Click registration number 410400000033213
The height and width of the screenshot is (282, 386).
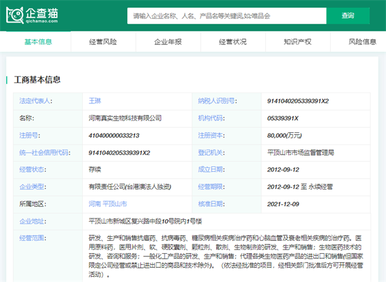(x=114, y=136)
